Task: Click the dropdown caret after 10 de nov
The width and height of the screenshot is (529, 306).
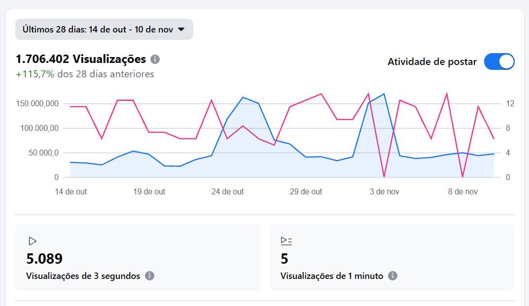Action: 181,30
